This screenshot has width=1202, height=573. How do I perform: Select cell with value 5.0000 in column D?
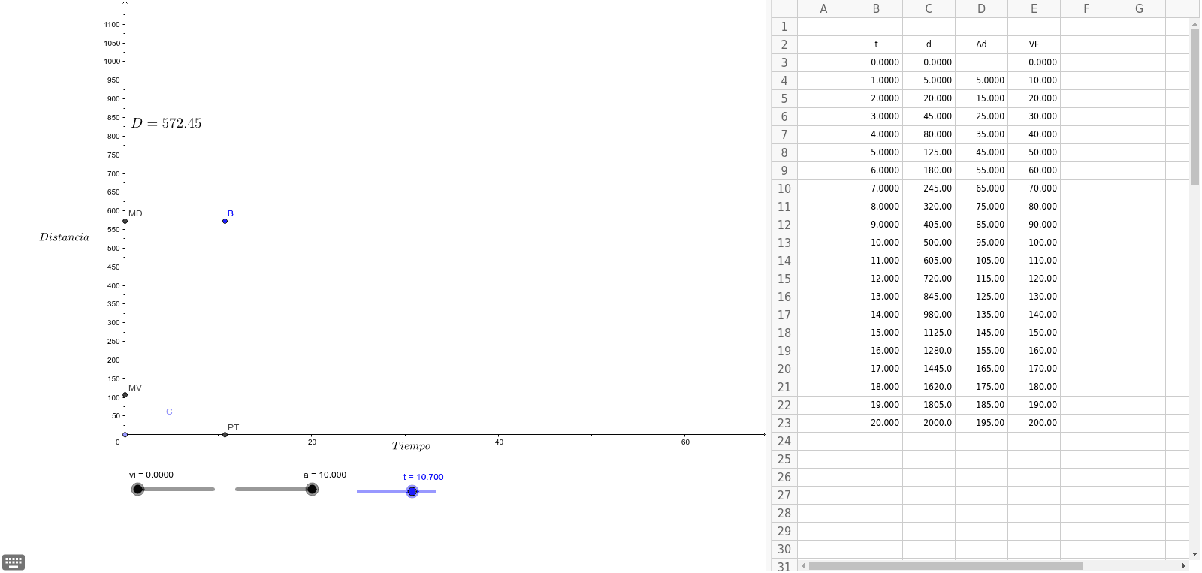[x=981, y=80]
